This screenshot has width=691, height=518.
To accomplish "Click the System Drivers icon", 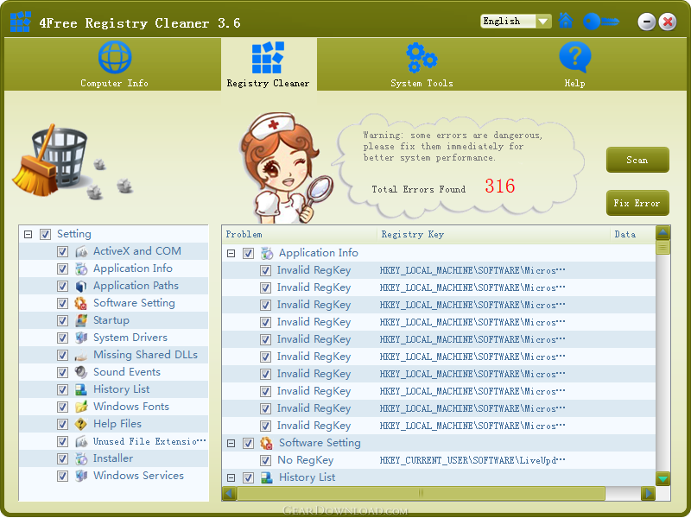I will [81, 338].
